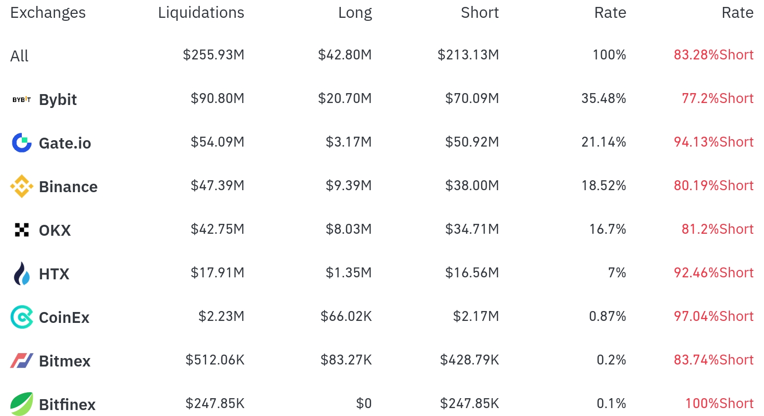Click the OKX exchange name
Image resolution: width=764 pixels, height=416 pixels.
pos(55,230)
